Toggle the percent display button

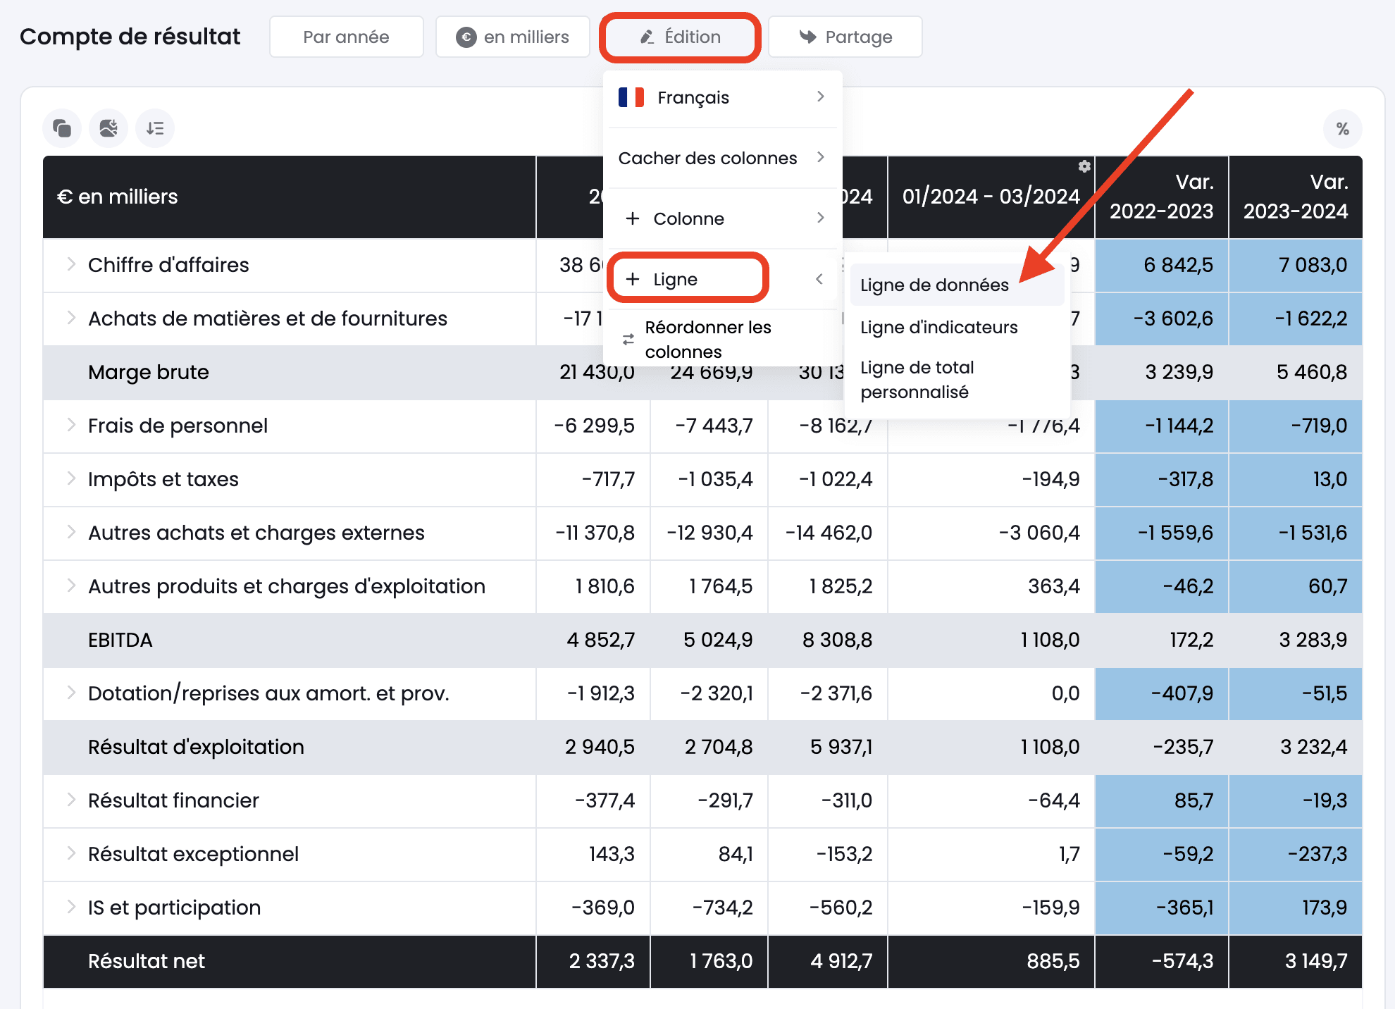click(1343, 129)
